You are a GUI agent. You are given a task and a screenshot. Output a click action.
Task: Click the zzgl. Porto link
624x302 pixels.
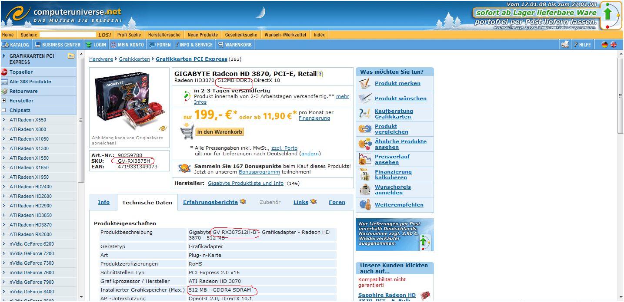click(284, 148)
